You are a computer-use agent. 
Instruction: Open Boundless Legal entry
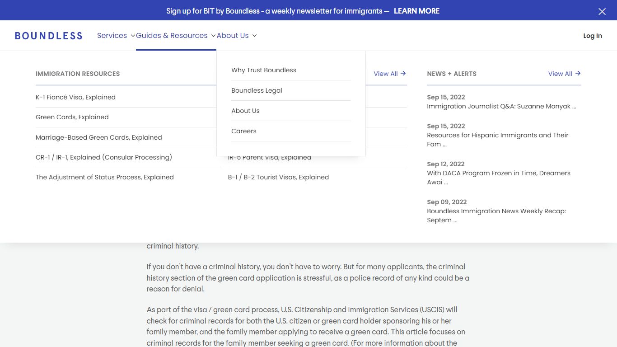257,90
